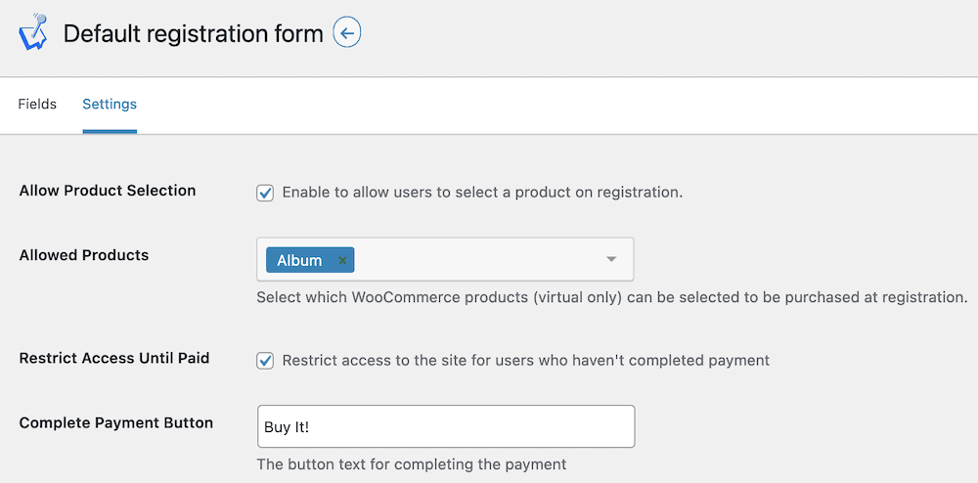Expand the Allowed Products dropdown arrow
The width and height of the screenshot is (978, 483).
(611, 259)
